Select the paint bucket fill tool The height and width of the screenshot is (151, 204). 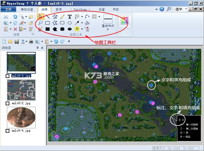pos(87,23)
